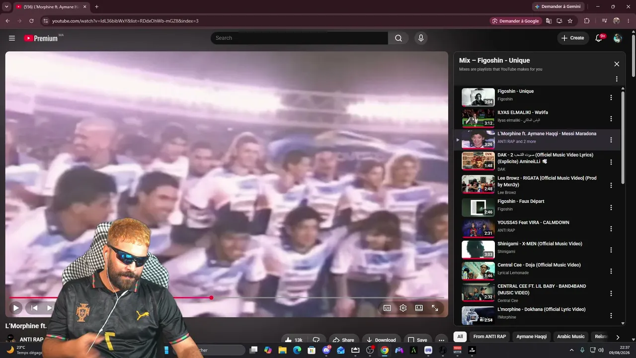This screenshot has height=358, width=636.
Task: Open player settings gear
Action: [x=403, y=308]
